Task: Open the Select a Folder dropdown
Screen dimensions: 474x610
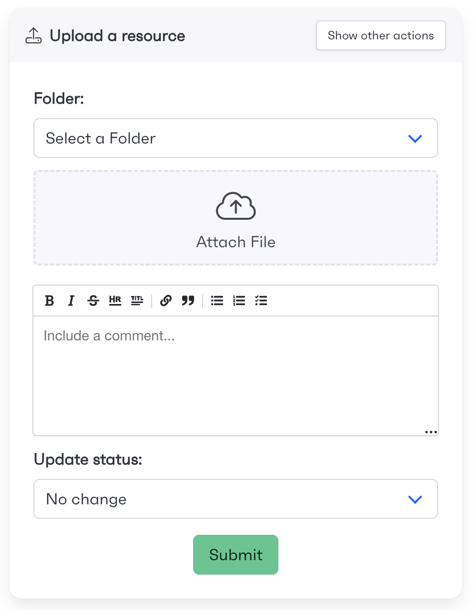Action: 236,138
